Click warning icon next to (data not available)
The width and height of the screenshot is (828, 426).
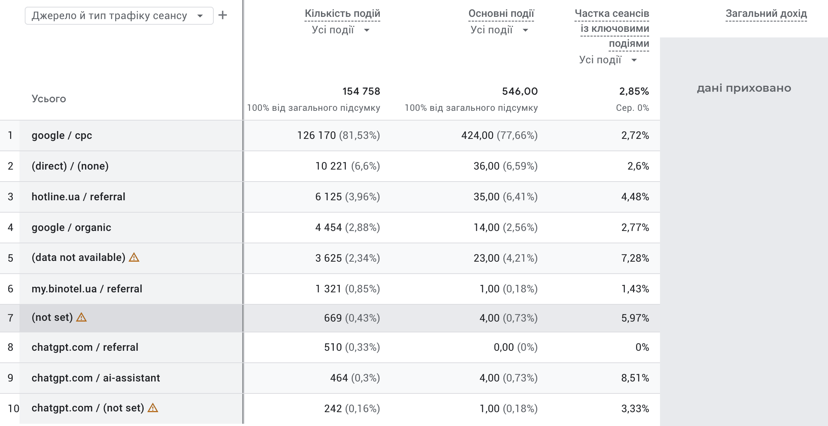point(134,257)
